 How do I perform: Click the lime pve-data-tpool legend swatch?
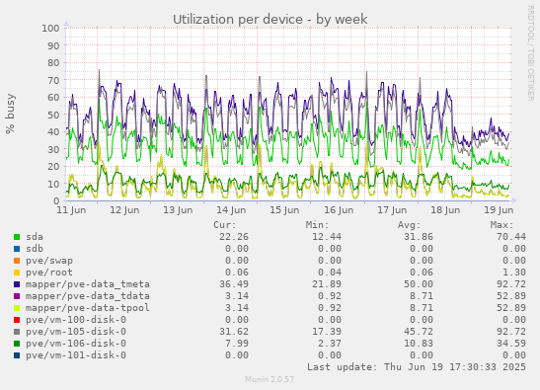[x=17, y=308]
